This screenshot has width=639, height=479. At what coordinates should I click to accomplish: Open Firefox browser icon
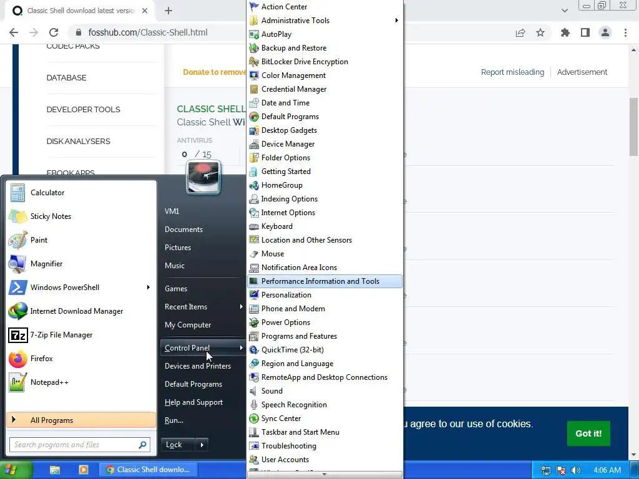18,359
